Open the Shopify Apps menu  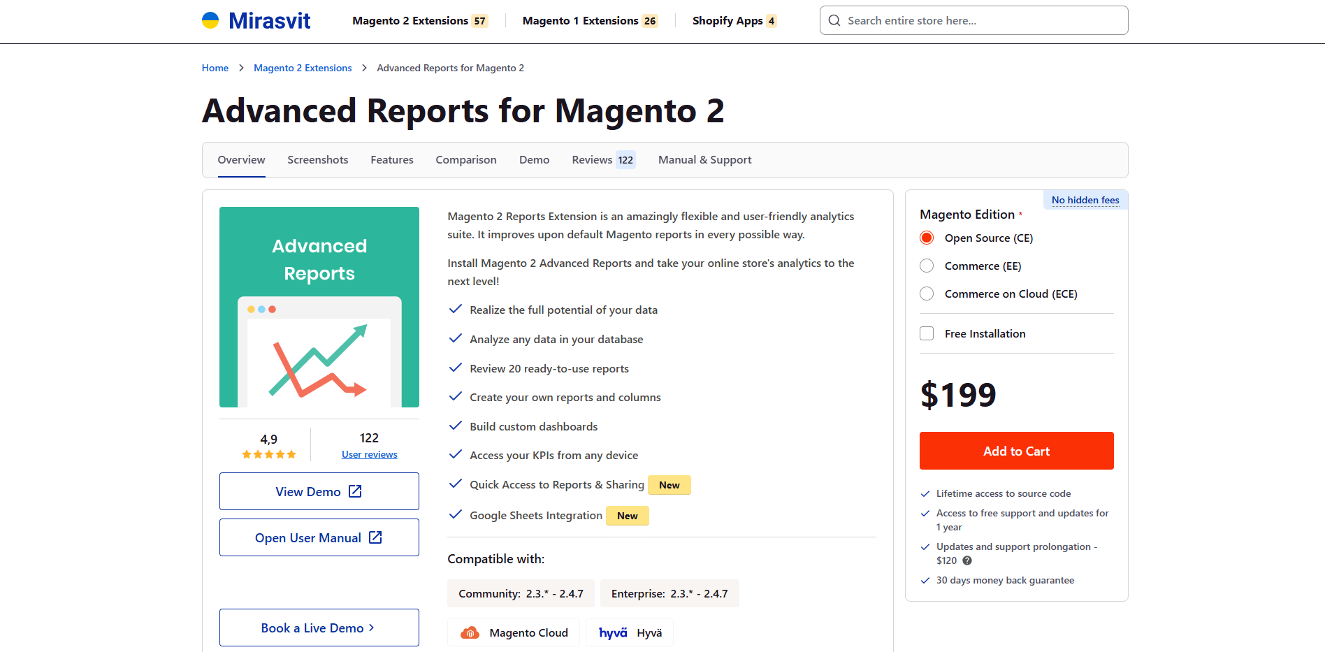click(734, 21)
